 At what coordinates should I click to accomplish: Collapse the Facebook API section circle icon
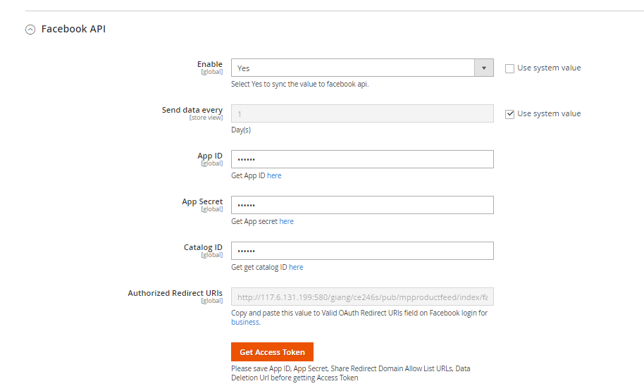(30, 30)
